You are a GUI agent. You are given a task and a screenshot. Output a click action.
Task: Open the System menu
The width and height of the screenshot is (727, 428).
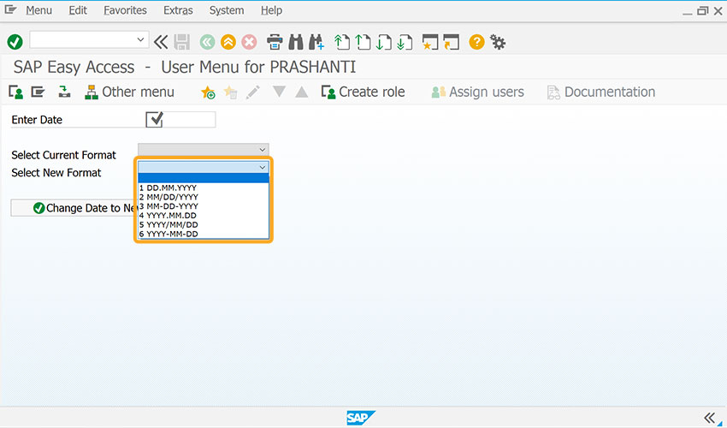click(x=227, y=10)
